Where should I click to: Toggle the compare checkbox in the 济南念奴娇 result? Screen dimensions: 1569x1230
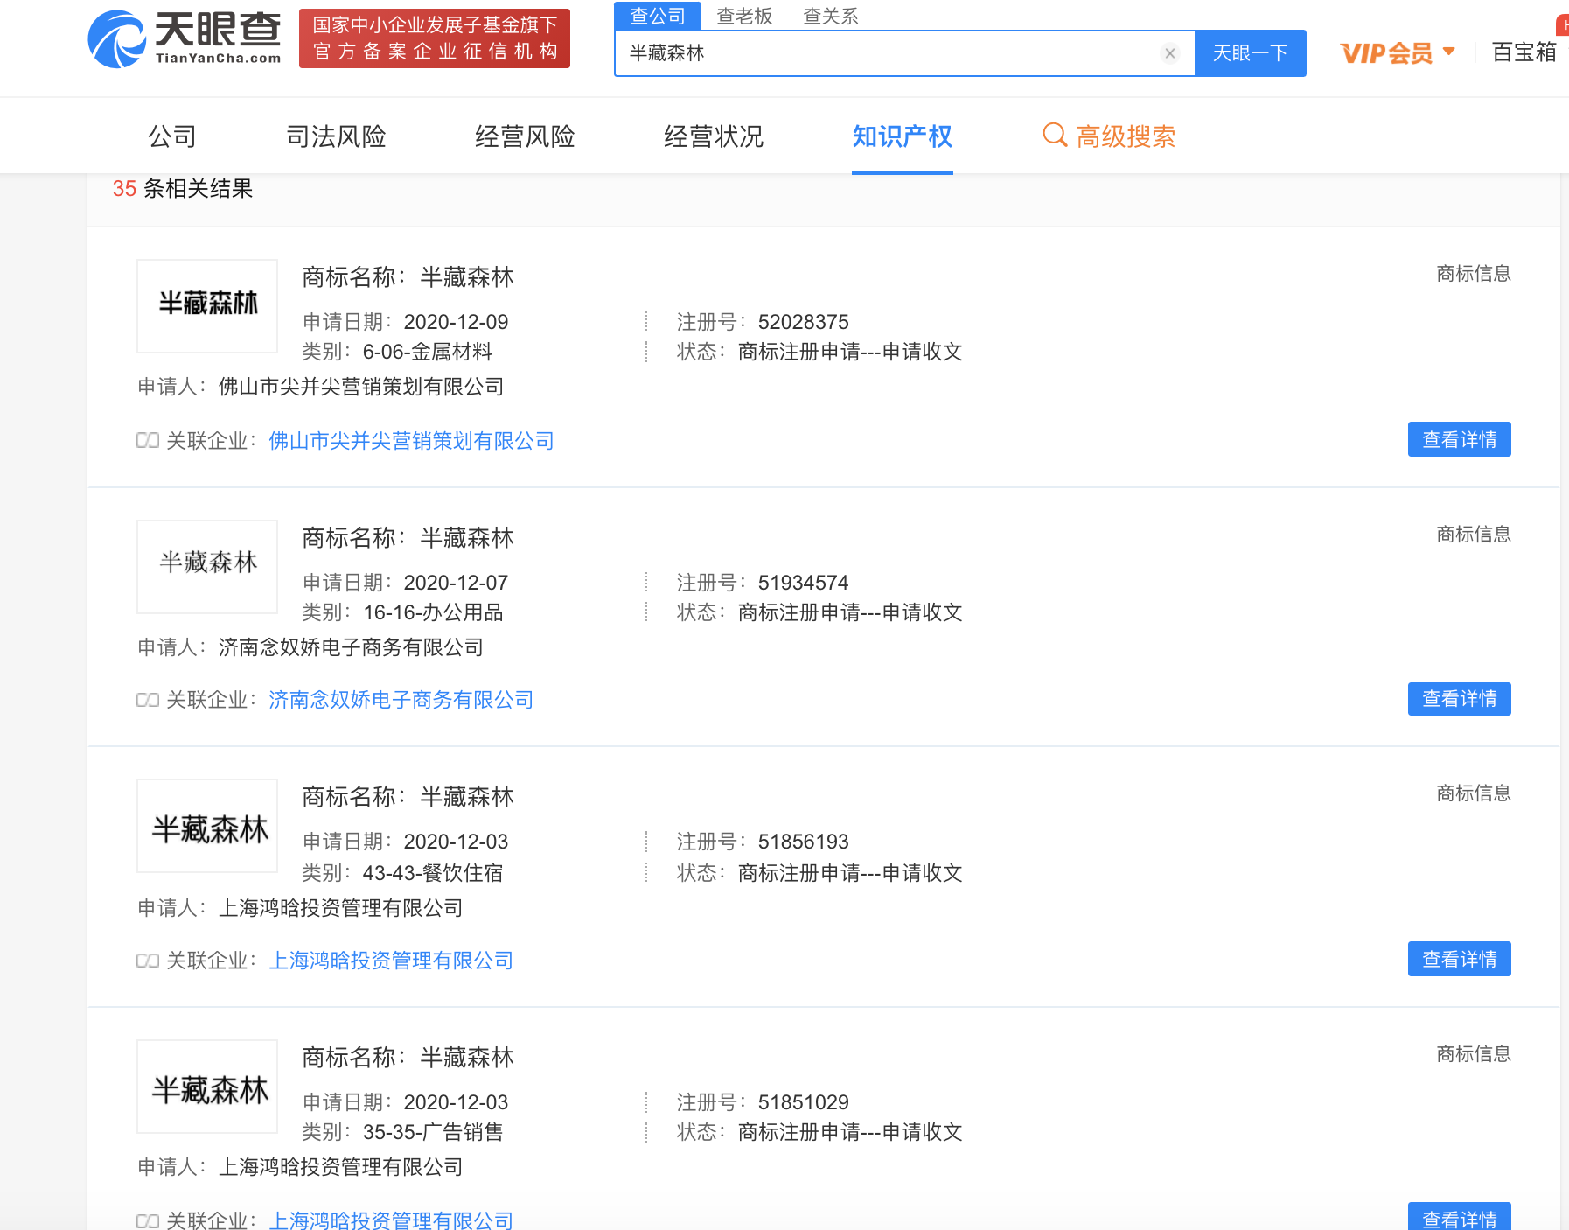(146, 700)
